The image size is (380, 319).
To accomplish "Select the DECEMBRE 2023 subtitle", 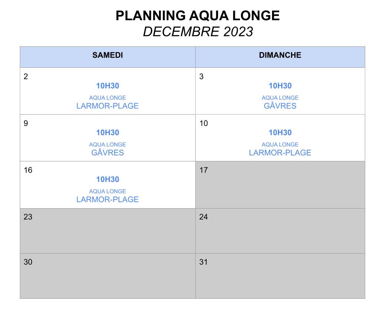I will tap(197, 32).
